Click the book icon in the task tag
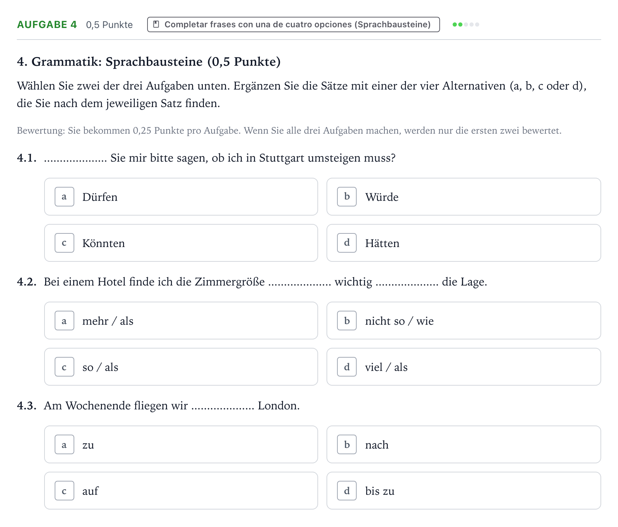 [157, 24]
